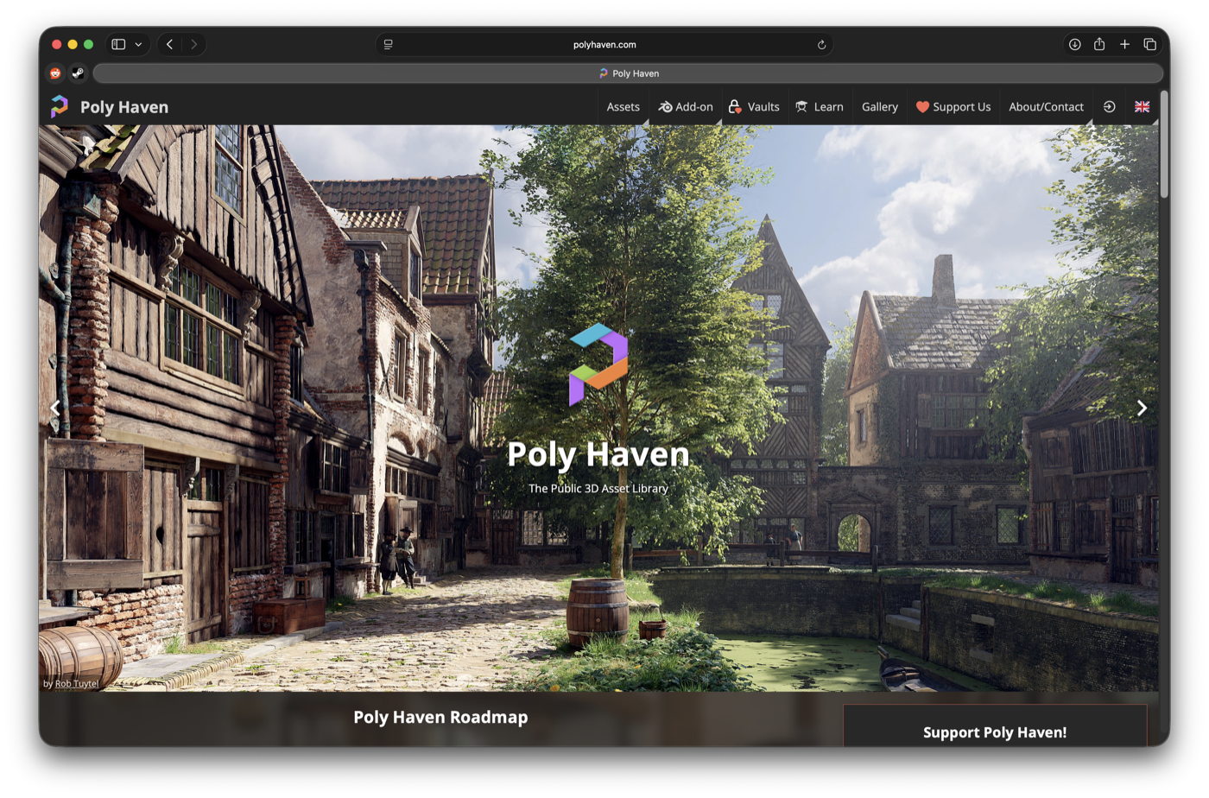Focus the polyhaven.com address bar

604,44
